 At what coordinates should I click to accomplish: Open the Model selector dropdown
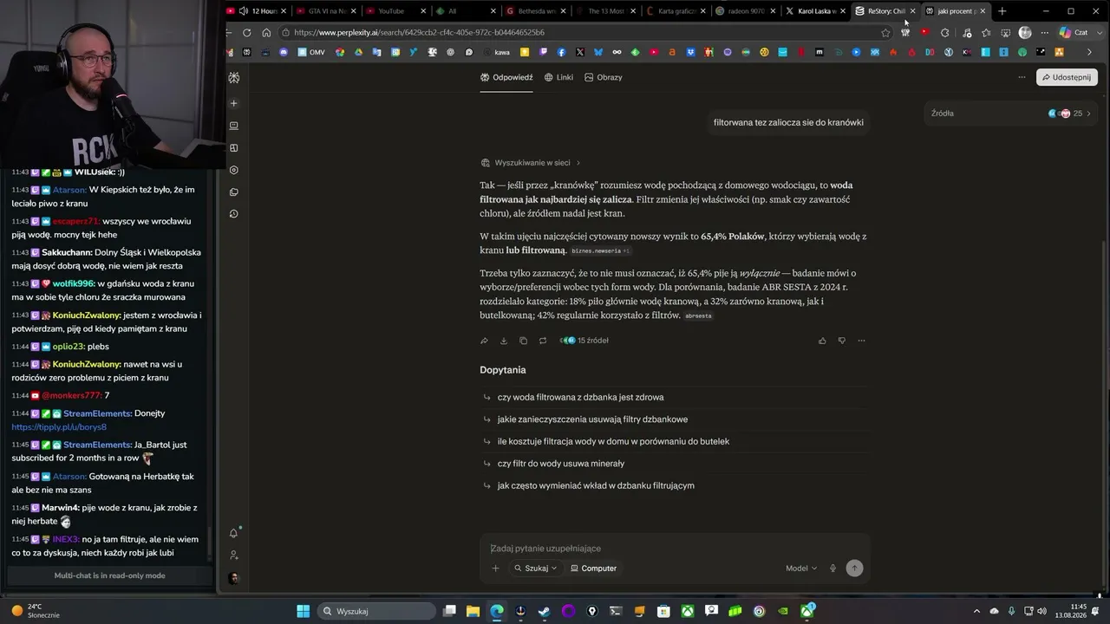[801, 569]
